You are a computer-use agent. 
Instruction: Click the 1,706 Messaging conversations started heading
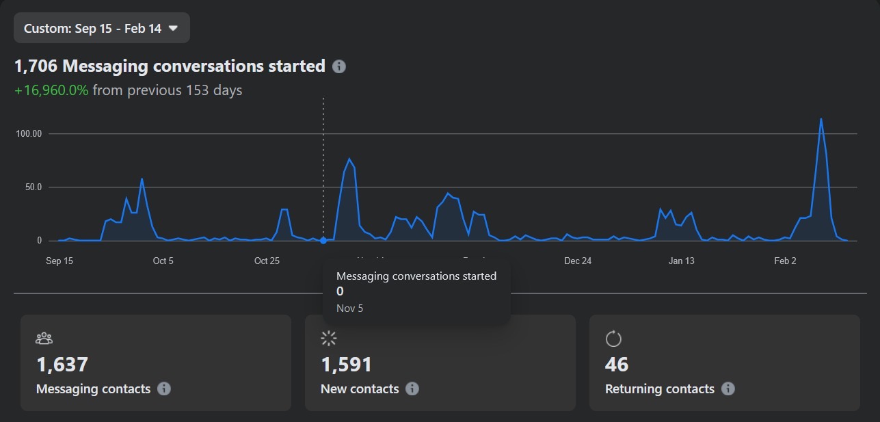170,66
